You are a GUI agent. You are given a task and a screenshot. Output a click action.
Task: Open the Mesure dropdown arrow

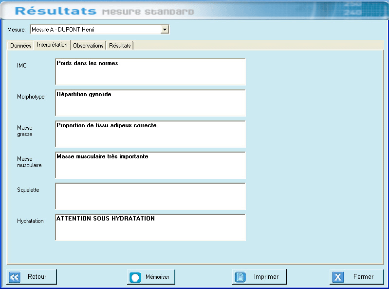point(165,30)
